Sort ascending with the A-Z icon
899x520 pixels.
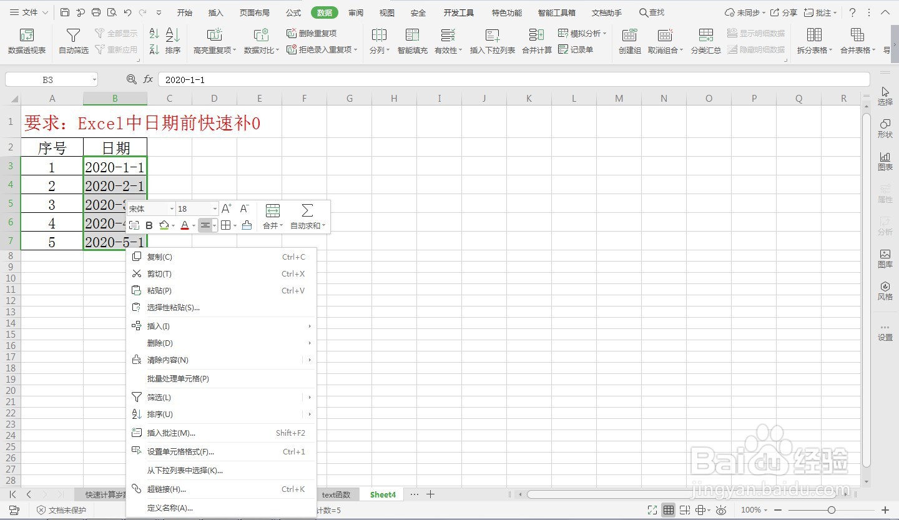(154, 34)
